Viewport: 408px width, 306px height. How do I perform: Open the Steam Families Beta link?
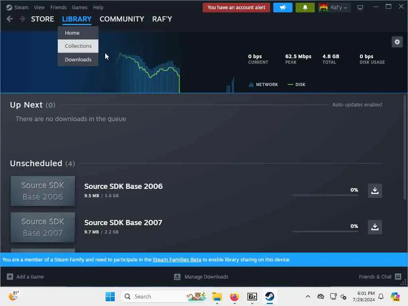(x=177, y=260)
